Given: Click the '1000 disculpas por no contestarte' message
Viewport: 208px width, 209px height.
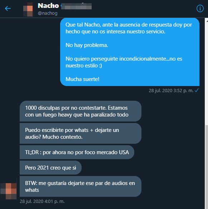Looking at the screenshot, I should coord(81,111).
